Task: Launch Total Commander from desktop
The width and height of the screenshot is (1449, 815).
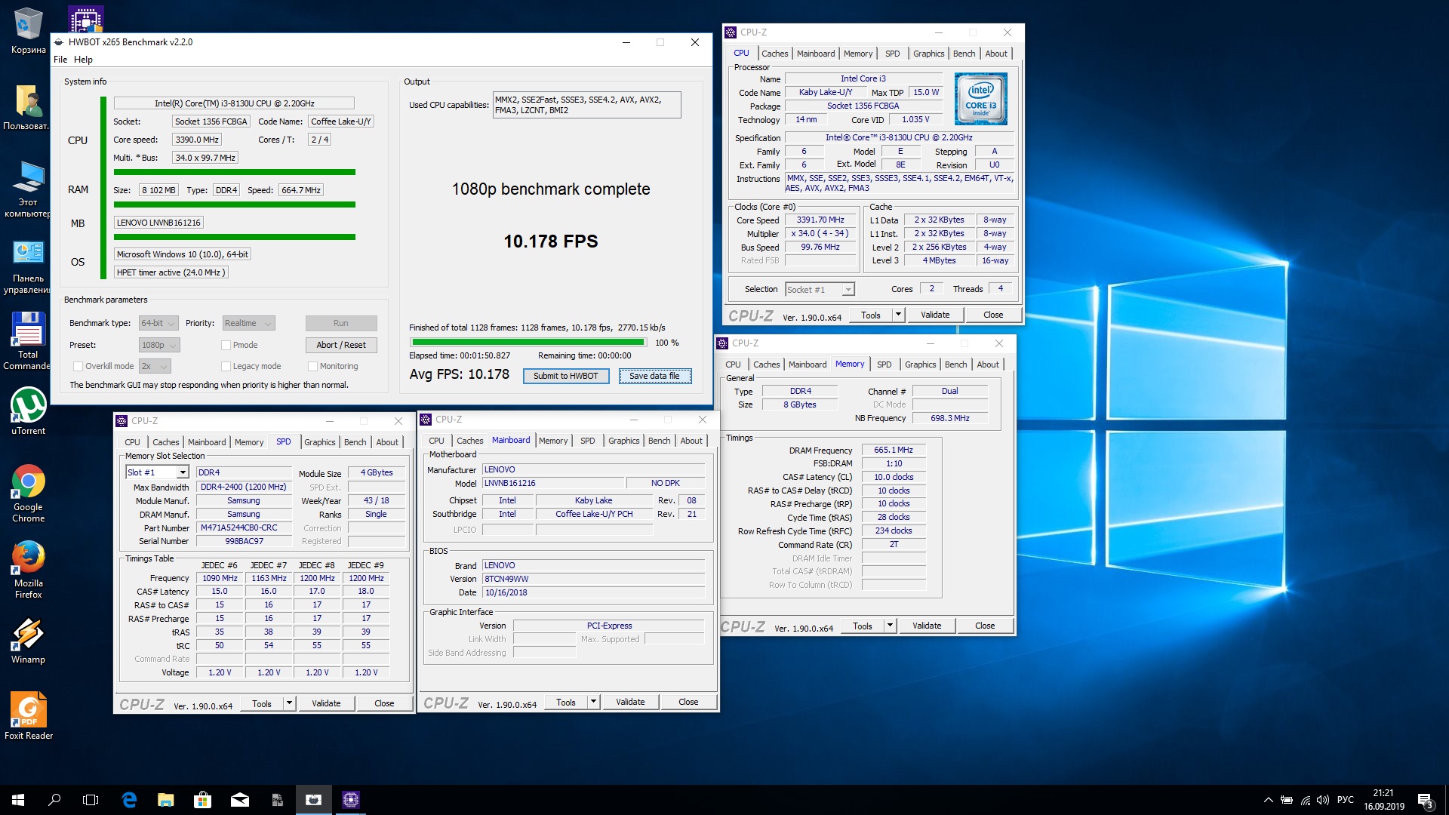Action: [x=28, y=341]
